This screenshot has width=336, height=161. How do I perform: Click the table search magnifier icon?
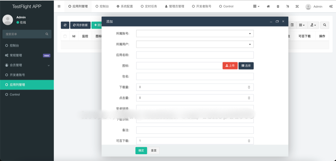324,25
